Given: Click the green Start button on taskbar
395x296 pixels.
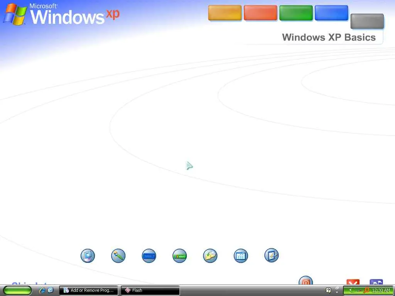Looking at the screenshot, I should pos(18,291).
